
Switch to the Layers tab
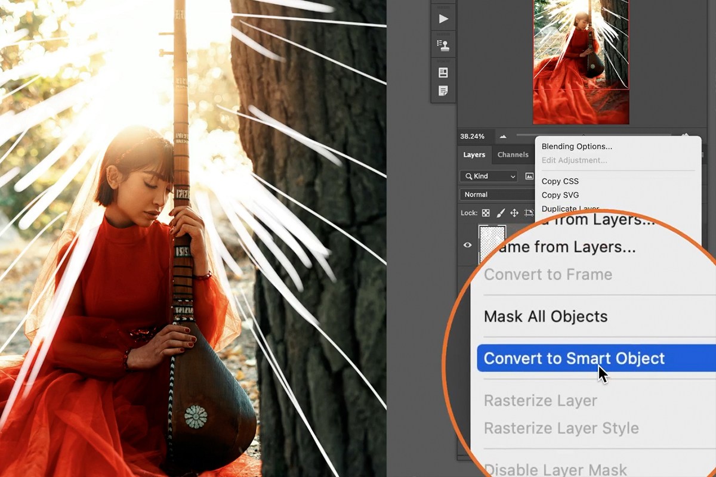click(474, 154)
